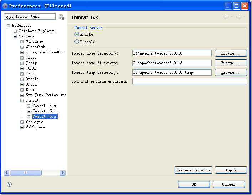
Task: Click the Cancel button
Action: 228,184
